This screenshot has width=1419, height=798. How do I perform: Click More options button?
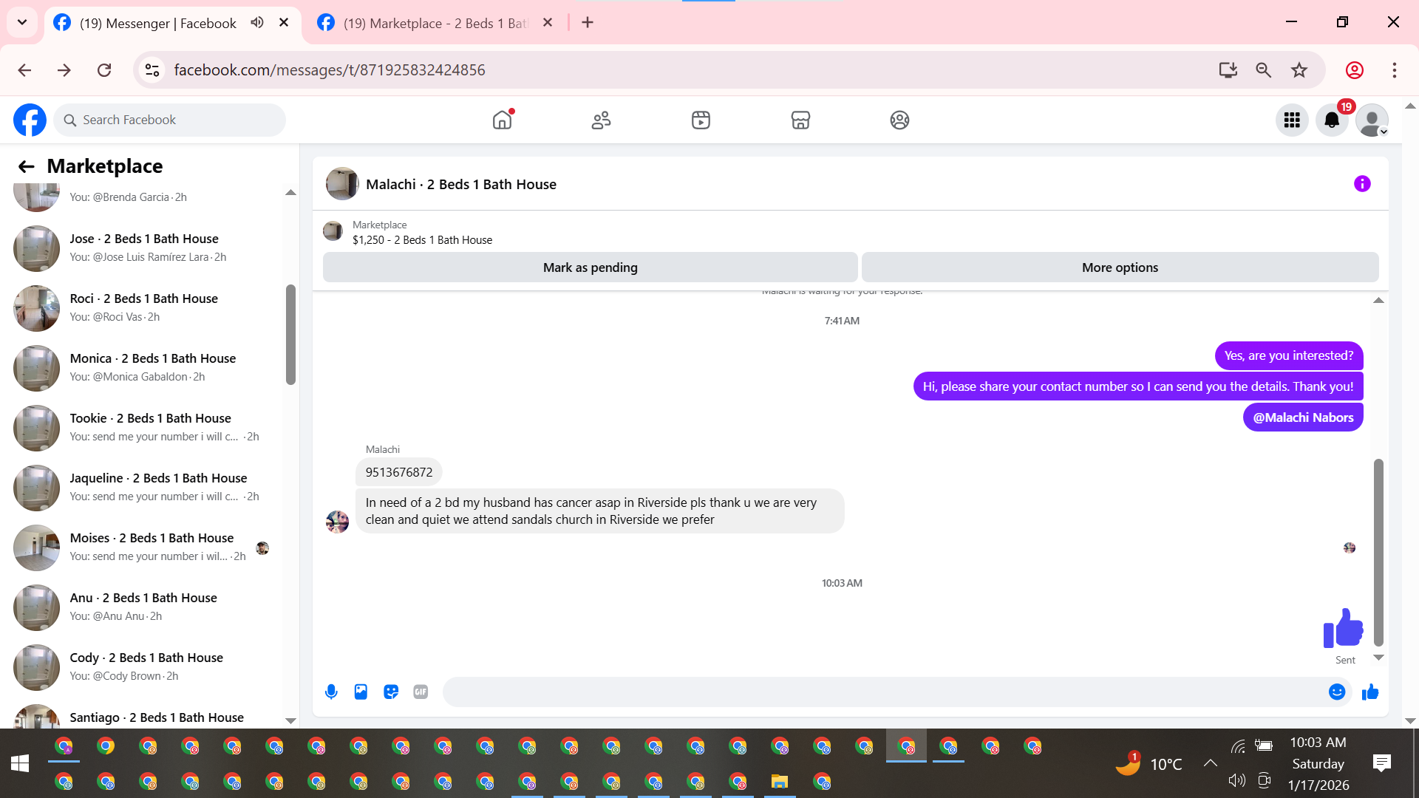(x=1120, y=267)
